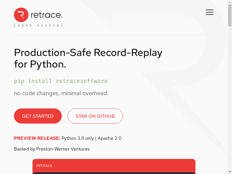Click the "for Python." heading line
The height and width of the screenshot is (174, 232).
point(40,64)
